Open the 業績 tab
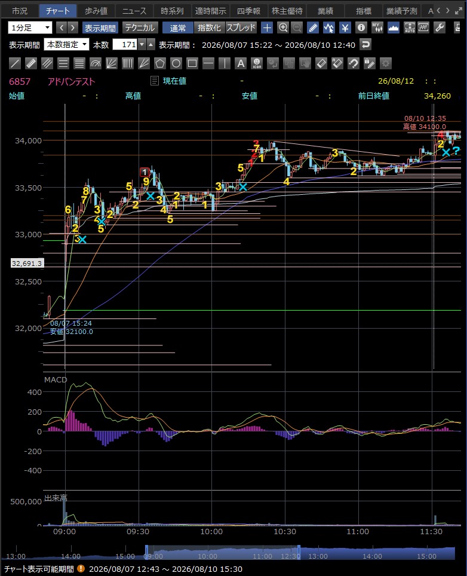The width and height of the screenshot is (467, 576). pyautogui.click(x=325, y=11)
